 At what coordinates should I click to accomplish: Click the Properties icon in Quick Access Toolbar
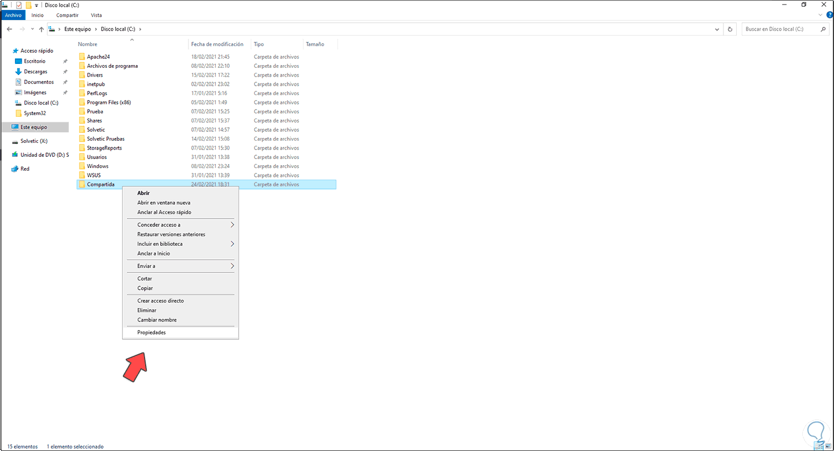point(18,4)
